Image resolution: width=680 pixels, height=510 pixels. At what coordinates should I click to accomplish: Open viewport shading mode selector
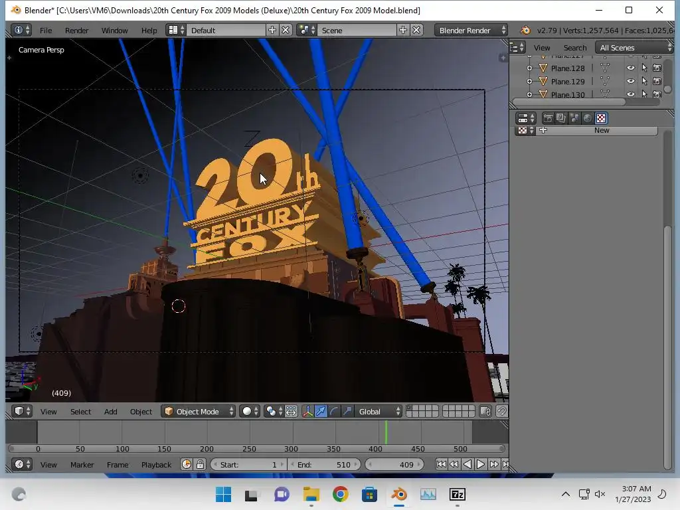[x=250, y=411]
